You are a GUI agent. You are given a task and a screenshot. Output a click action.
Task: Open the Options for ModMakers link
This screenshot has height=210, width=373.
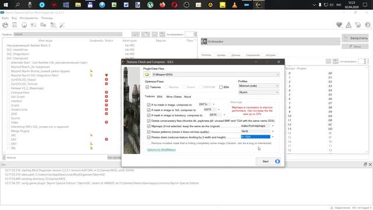point(161,149)
